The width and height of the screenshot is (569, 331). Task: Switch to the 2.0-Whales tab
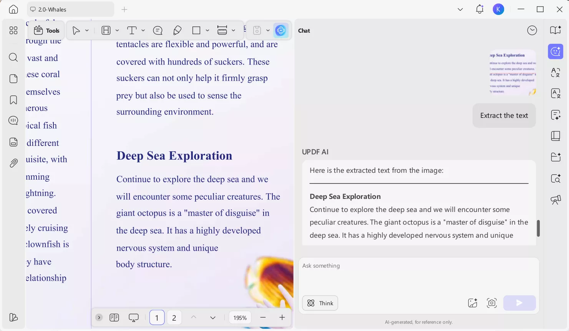pos(70,9)
